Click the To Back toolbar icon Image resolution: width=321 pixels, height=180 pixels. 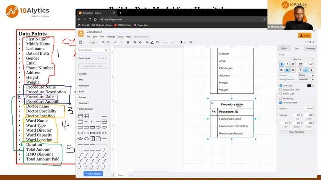[140, 42]
